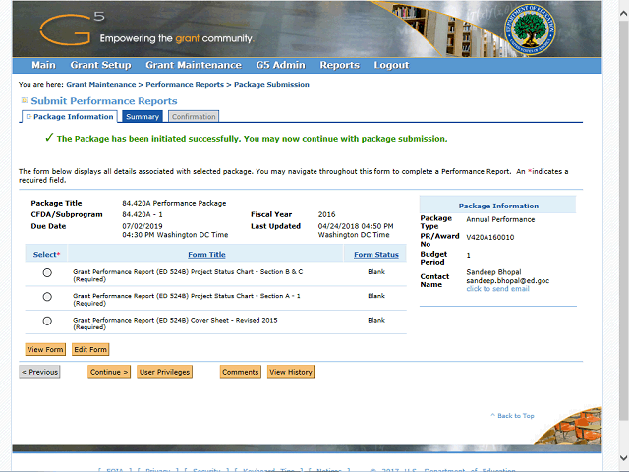Click the Comments button
The image size is (629, 472).
tap(240, 372)
